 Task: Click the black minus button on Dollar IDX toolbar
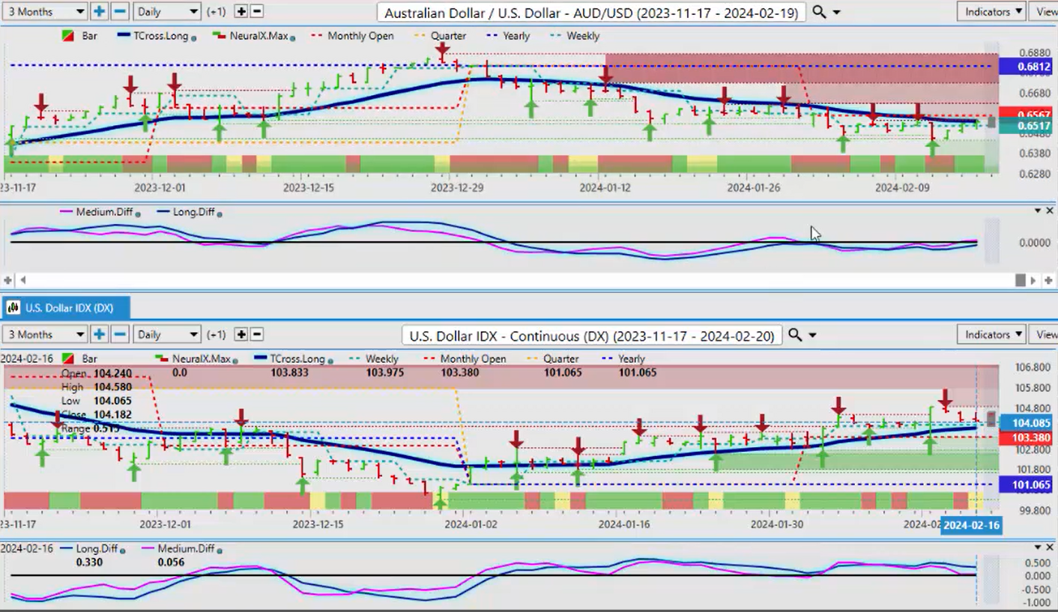[x=256, y=334]
